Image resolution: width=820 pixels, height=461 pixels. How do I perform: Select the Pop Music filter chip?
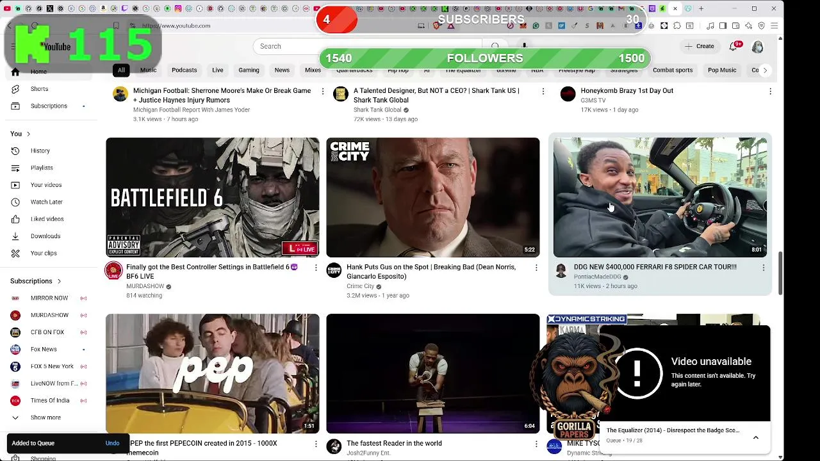pos(722,70)
